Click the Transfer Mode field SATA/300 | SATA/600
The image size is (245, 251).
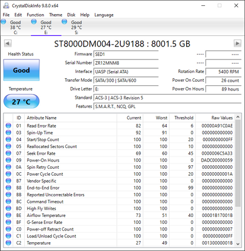(x=126, y=81)
